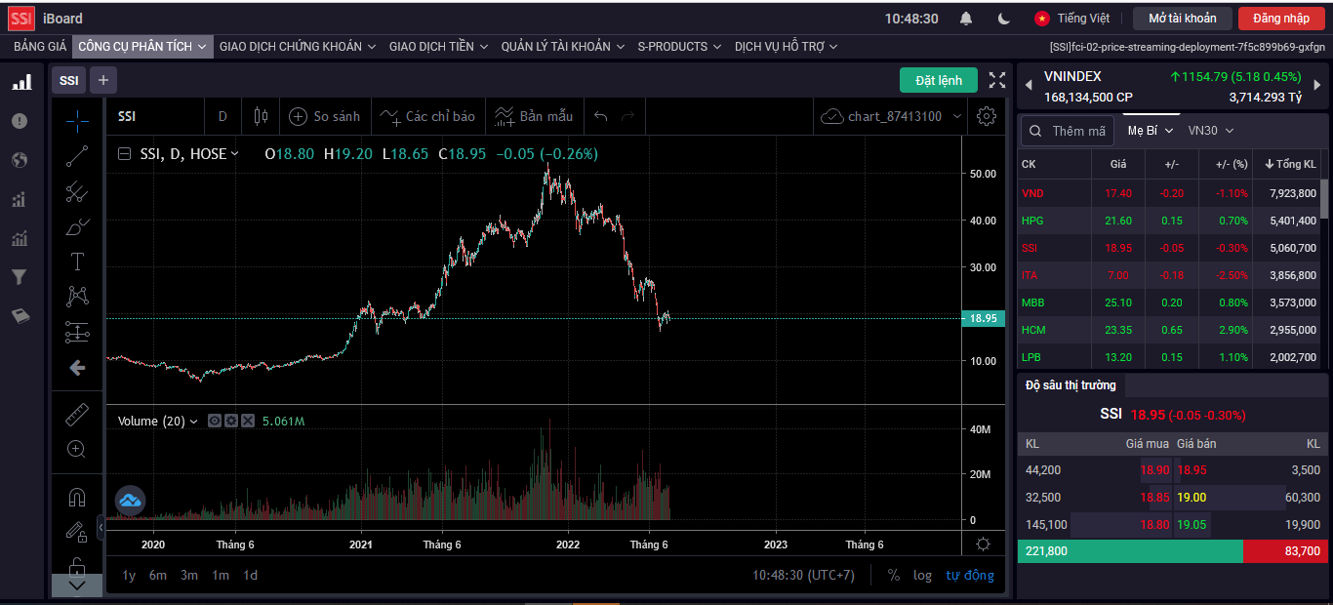The height and width of the screenshot is (605, 1333).
Task: Remove the Volume indicator
Action: (x=248, y=422)
